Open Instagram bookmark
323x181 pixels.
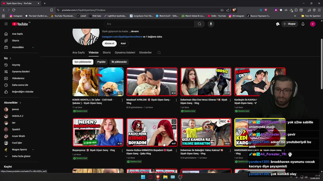(x=16, y=16)
